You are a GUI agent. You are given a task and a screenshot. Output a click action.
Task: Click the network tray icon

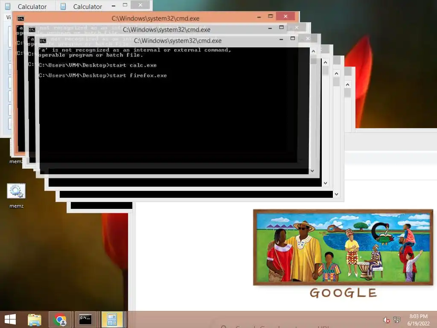[x=397, y=320]
